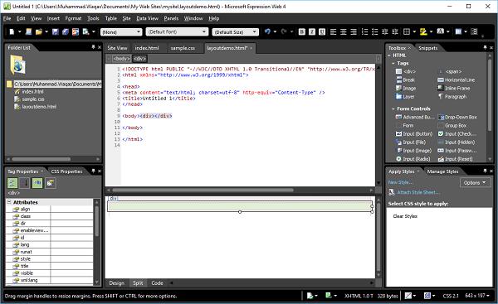Collapse the Form Controls section
This screenshot has height=304, width=498.
pyautogui.click(x=393, y=109)
